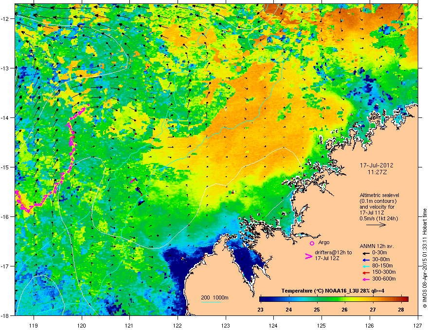Click the temperature colorbar at 23 dark blue
Screen dimensions: 428x330
click(x=261, y=299)
